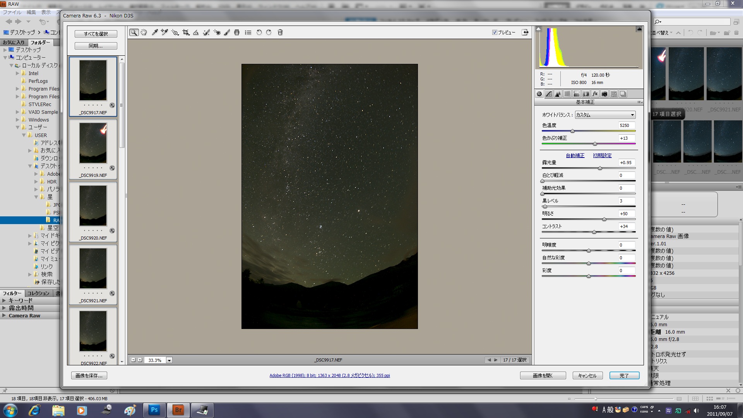The width and height of the screenshot is (743, 418).
Task: Click the 自動補正 link
Action: (575, 156)
